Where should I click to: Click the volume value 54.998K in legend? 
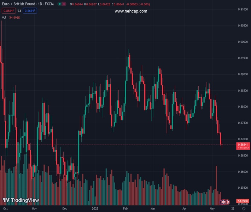pos(15,17)
